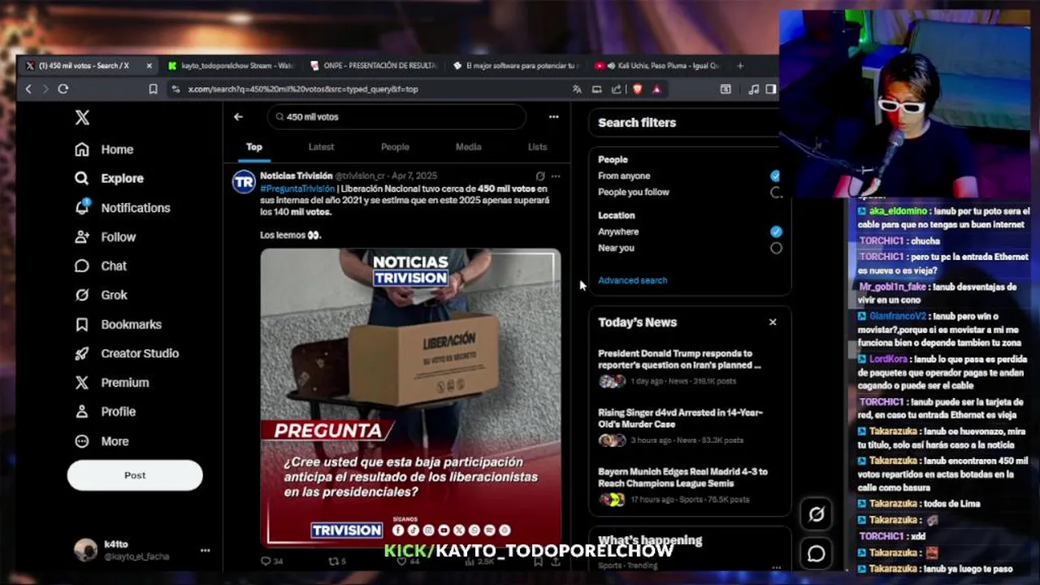Open Premium subscription page
Image resolution: width=1040 pixels, height=585 pixels.
tap(112, 383)
